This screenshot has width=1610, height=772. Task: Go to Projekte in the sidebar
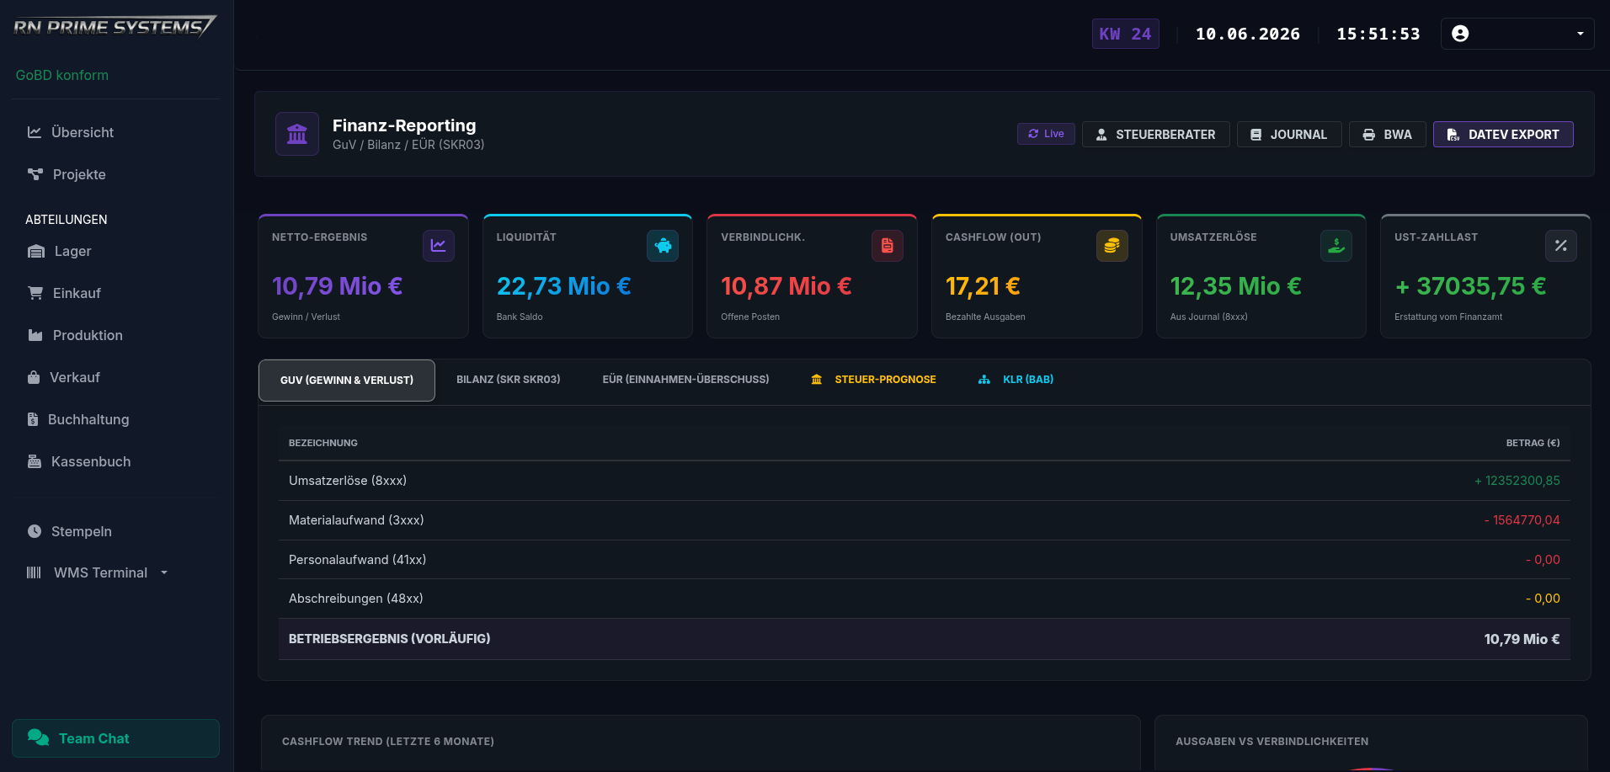pyautogui.click(x=115, y=174)
